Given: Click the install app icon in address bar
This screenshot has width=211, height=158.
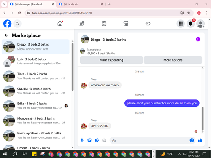Looking at the screenshot, I should tap(182, 13).
